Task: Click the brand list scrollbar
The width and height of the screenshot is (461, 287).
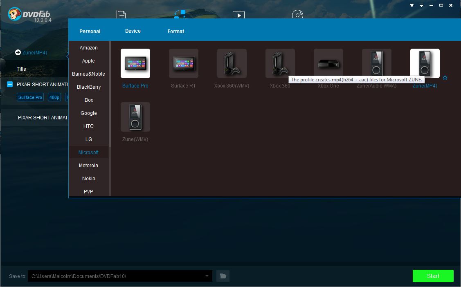Action: tap(110, 94)
